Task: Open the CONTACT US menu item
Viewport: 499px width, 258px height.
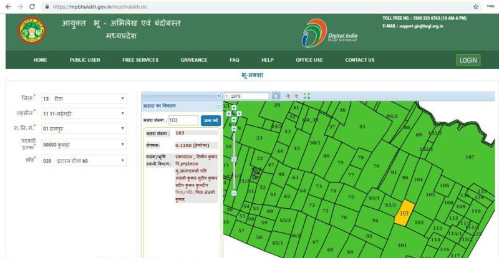Action: [360, 60]
